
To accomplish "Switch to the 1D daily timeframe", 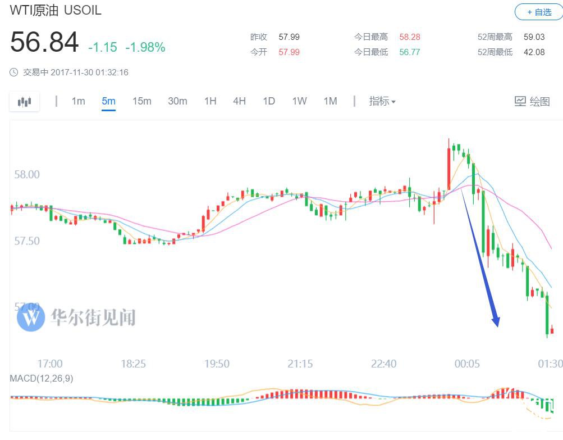I will pyautogui.click(x=269, y=101).
